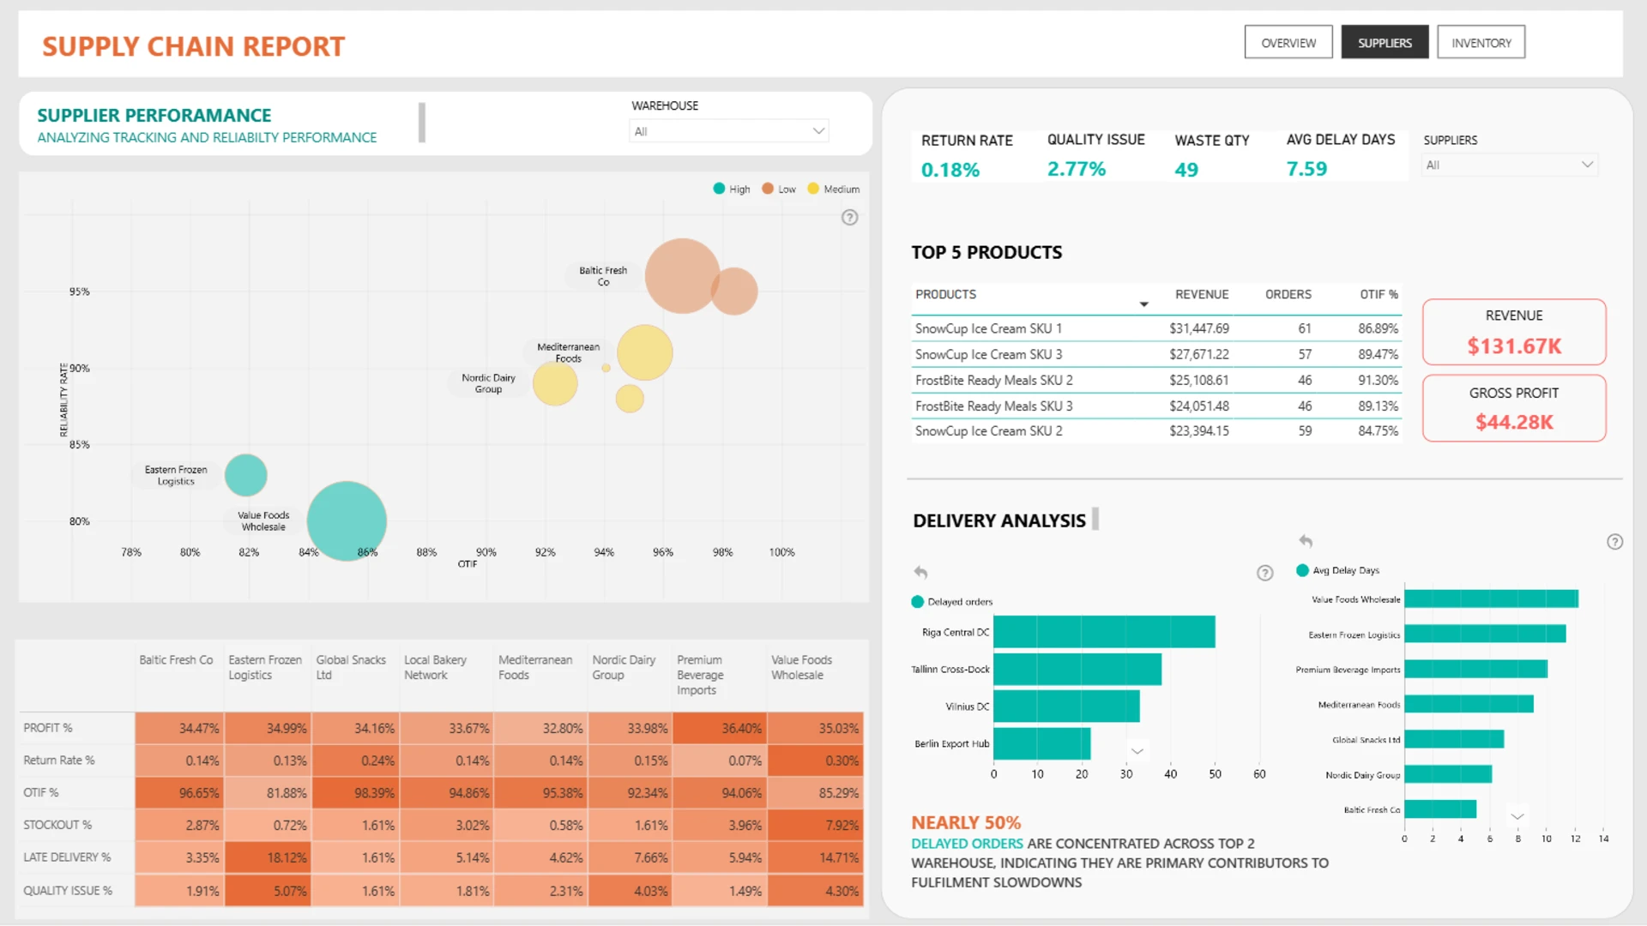Select the Value Foods Wholesale teal bubble
The image size is (1647, 926).
[347, 520]
